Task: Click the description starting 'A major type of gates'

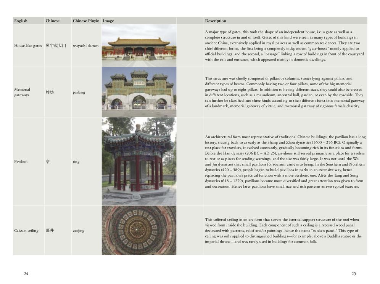Action: [285, 45]
